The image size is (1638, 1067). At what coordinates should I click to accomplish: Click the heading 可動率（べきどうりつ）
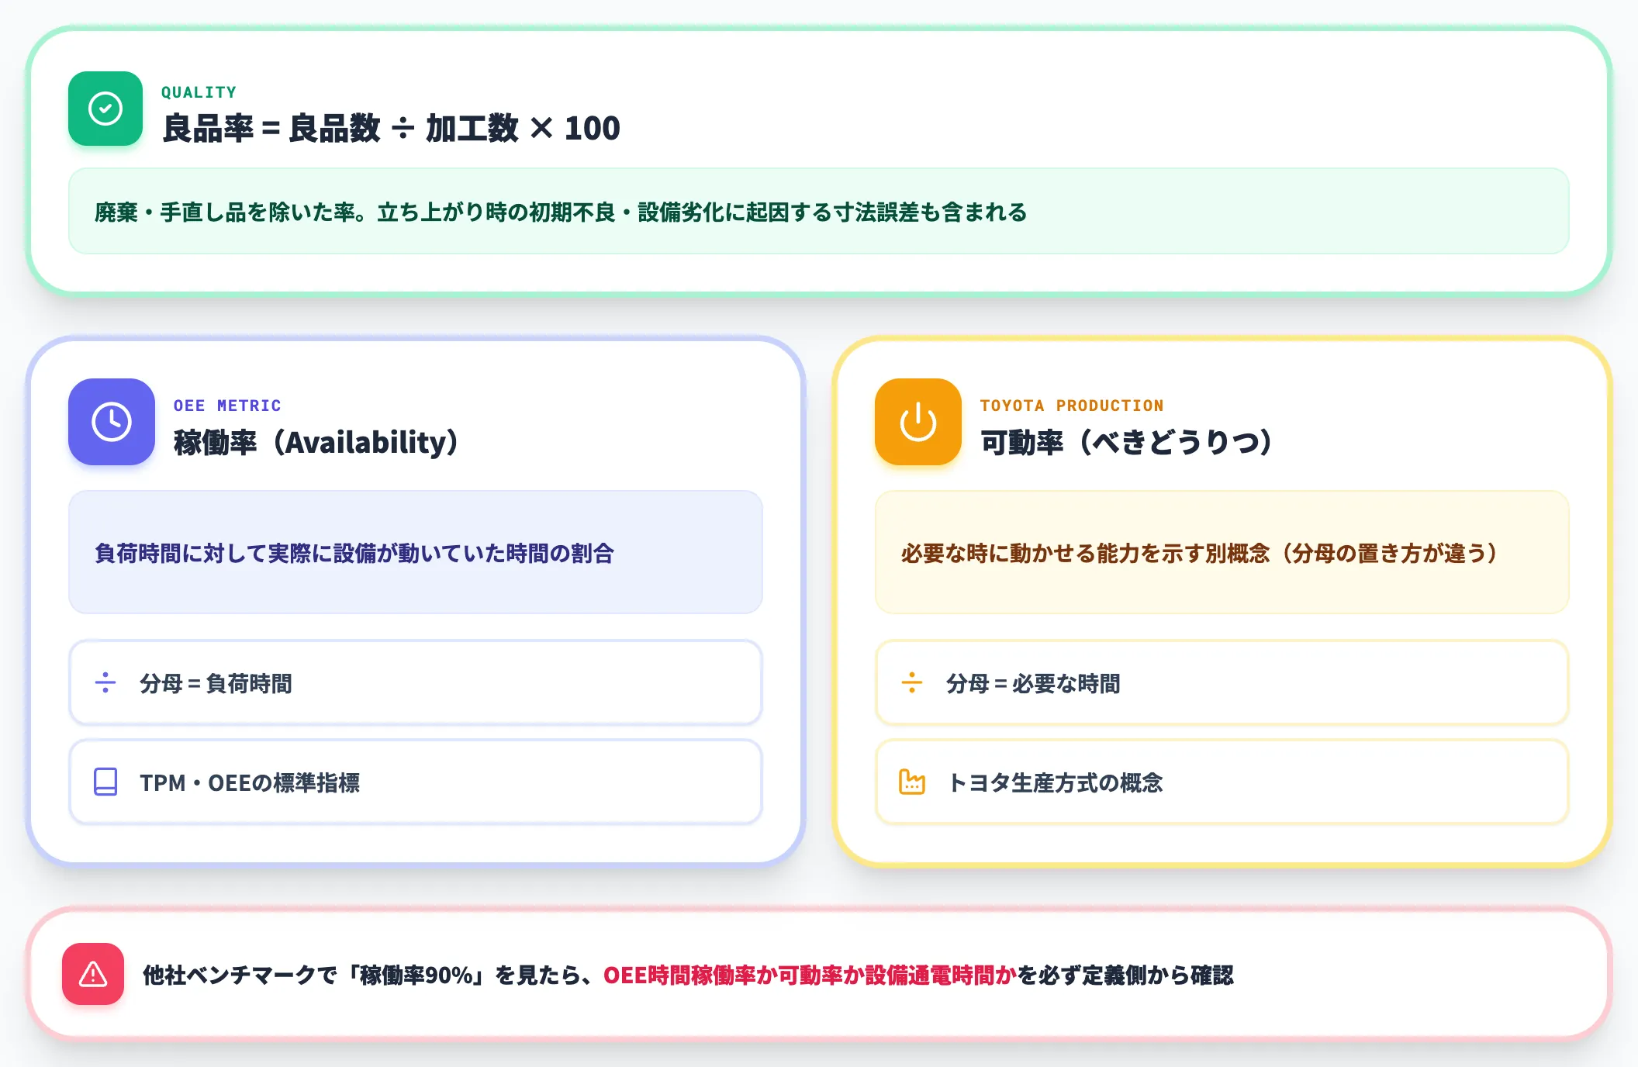(x=1128, y=442)
